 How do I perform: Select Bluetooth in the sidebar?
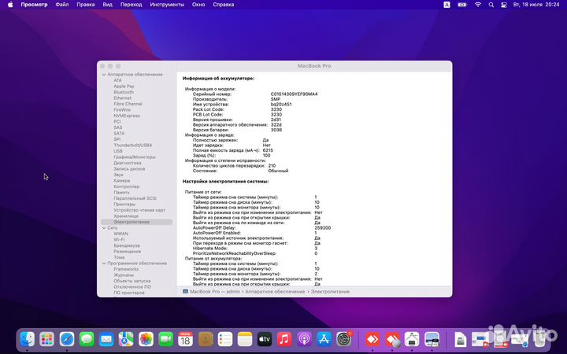point(124,92)
